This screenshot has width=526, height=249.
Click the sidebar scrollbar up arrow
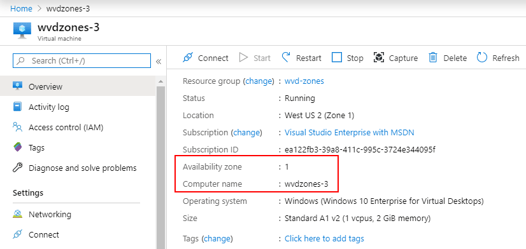click(x=160, y=81)
